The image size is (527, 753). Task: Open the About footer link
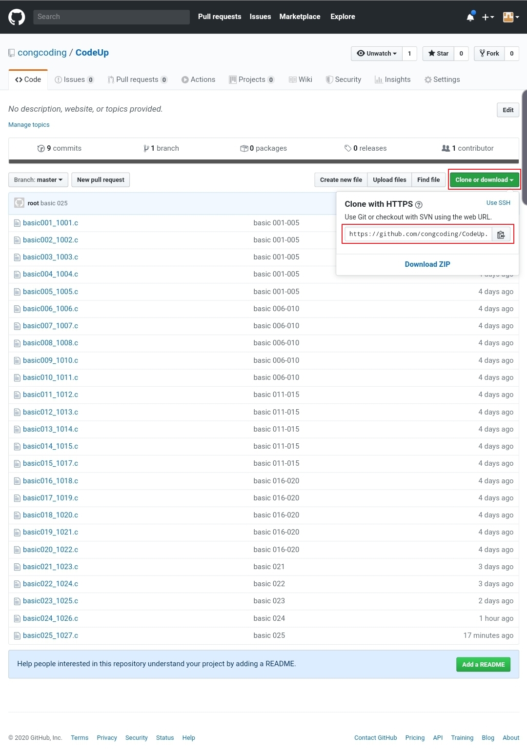pyautogui.click(x=511, y=738)
